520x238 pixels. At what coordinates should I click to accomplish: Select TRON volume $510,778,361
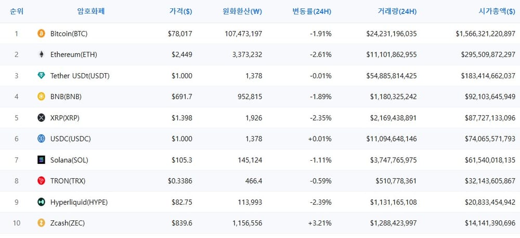396,181
